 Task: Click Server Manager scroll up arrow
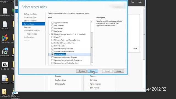click(144, 8)
